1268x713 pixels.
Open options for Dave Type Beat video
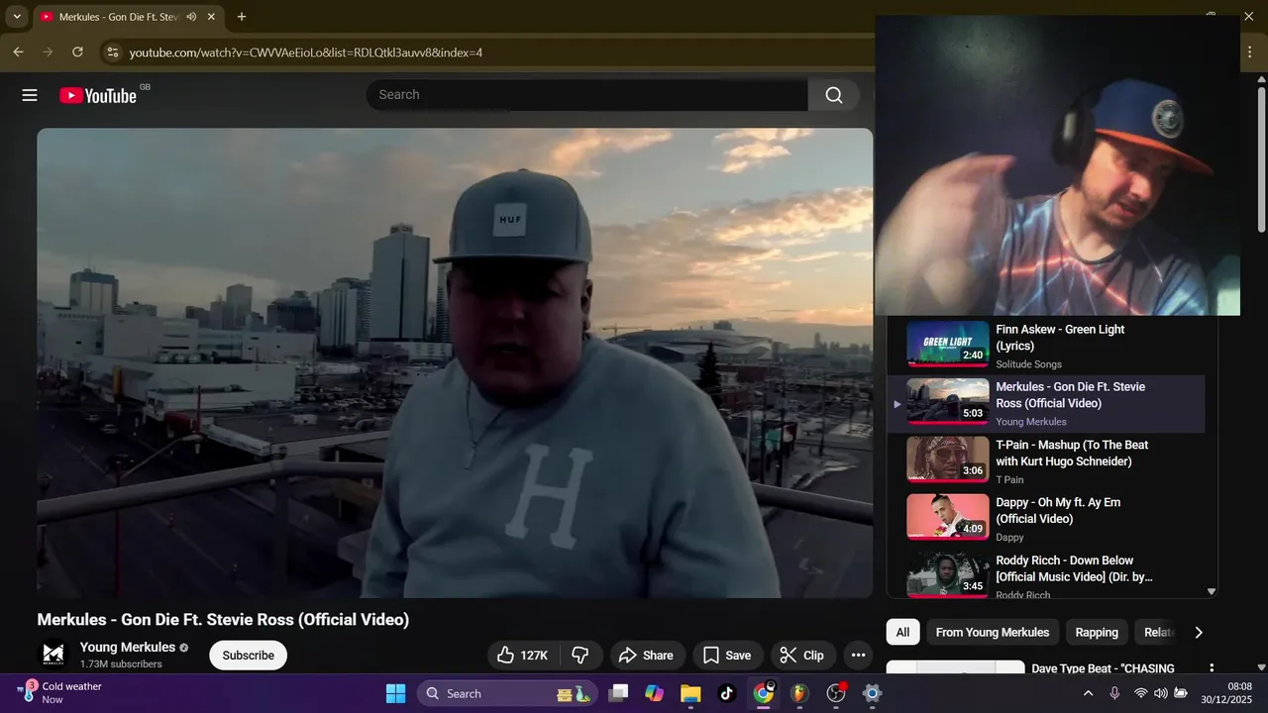tap(1211, 668)
